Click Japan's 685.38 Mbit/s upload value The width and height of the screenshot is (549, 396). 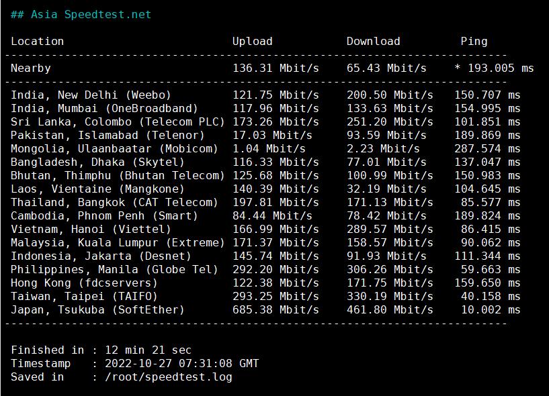276,310
